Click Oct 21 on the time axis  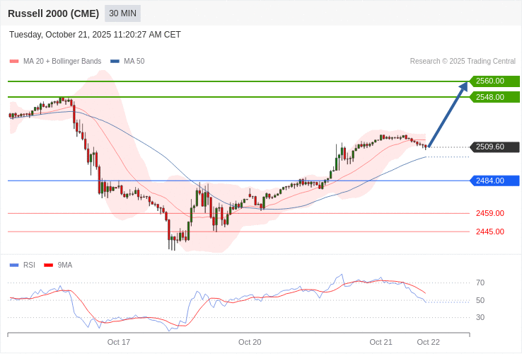(381, 342)
